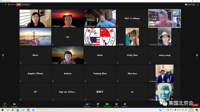The image size is (200, 112).
Task: Enter full screen mode icon
Action: (198, 5)
